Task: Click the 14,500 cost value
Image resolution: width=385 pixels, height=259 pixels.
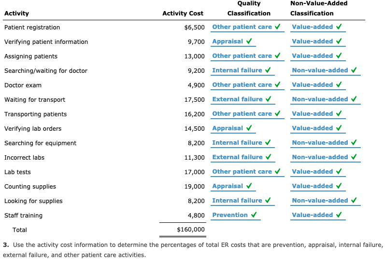Action: pyautogui.click(x=195, y=128)
